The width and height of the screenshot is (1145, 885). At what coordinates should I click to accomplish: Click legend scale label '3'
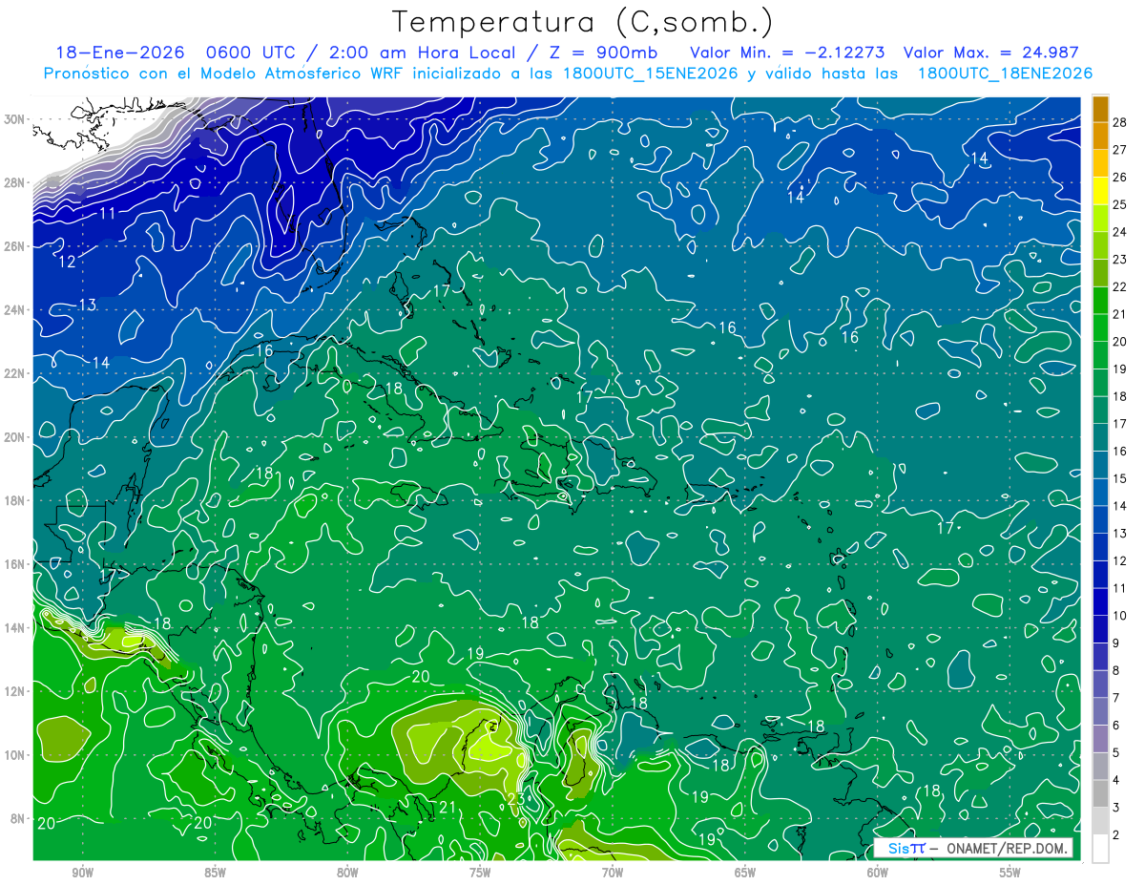pos(1116,808)
